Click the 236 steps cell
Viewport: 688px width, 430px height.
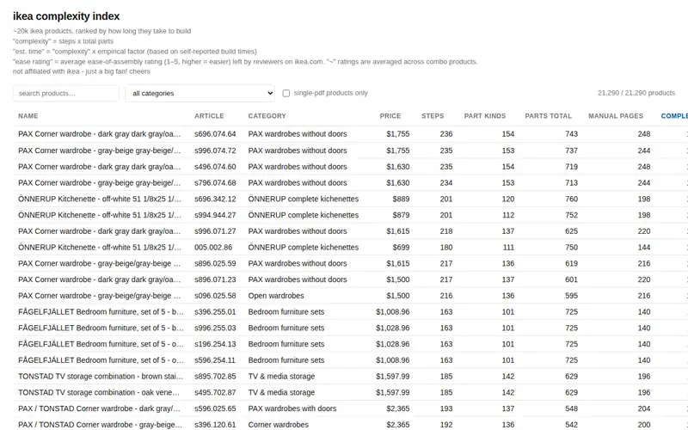click(446, 134)
